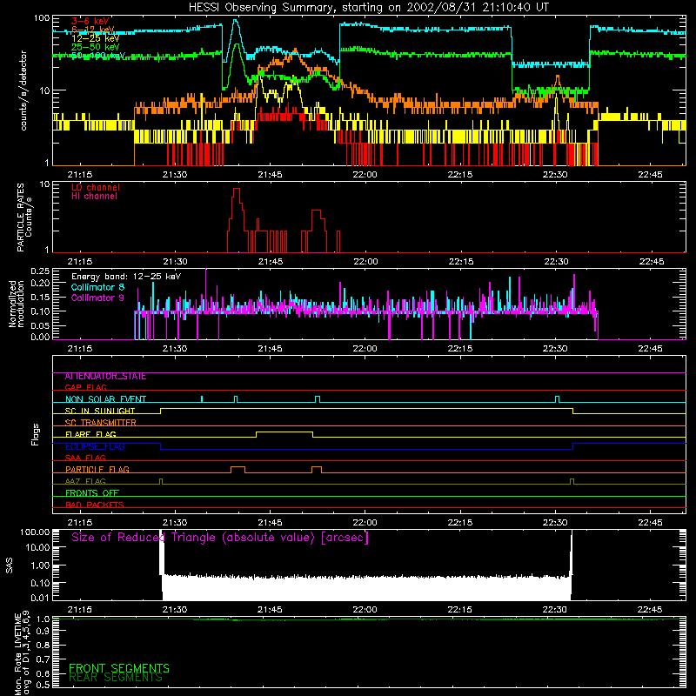
Task: Select the cyan 50-100 keV legend label
Action: 98,56
